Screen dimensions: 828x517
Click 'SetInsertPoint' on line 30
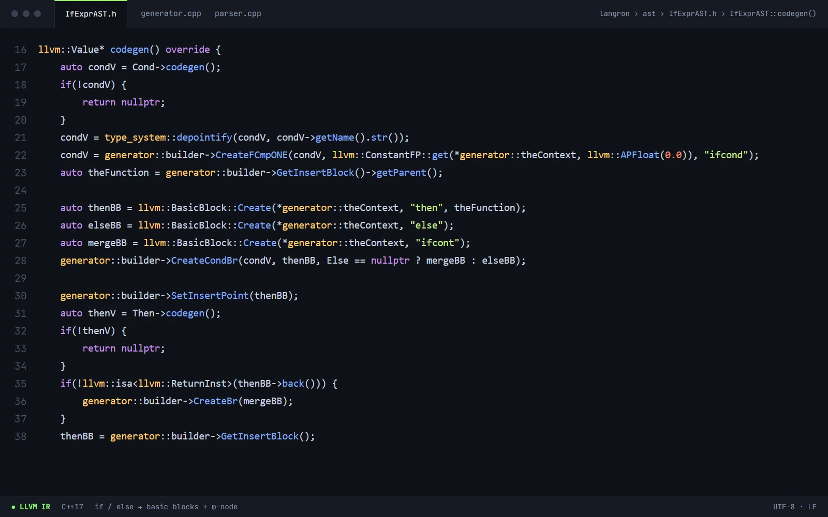[x=210, y=296]
